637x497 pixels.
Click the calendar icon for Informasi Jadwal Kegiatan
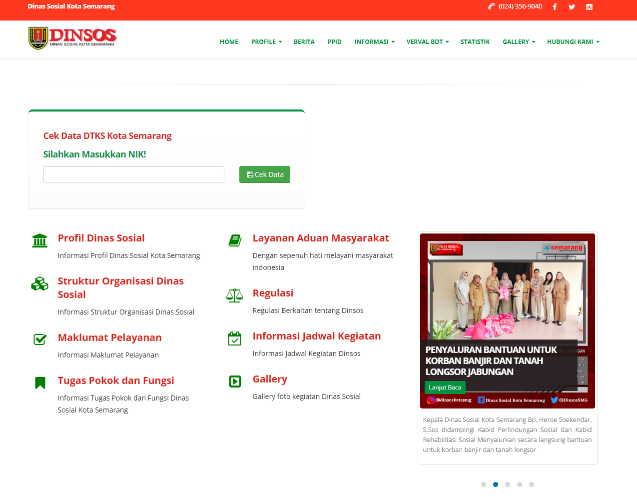[234, 338]
